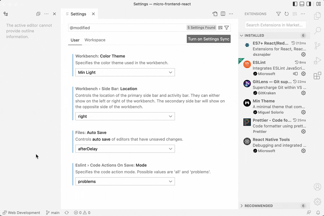The width and height of the screenshot is (324, 216).
Task: Open the ESLint Code Actions Mode dropdown
Action: point(125,182)
